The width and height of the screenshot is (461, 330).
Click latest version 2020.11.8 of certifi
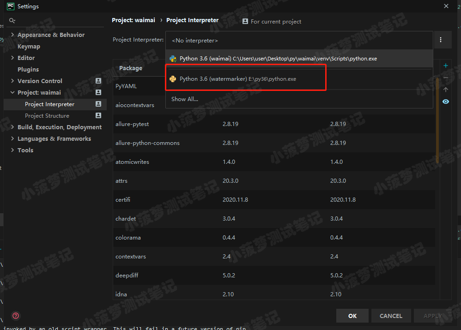[343, 200]
